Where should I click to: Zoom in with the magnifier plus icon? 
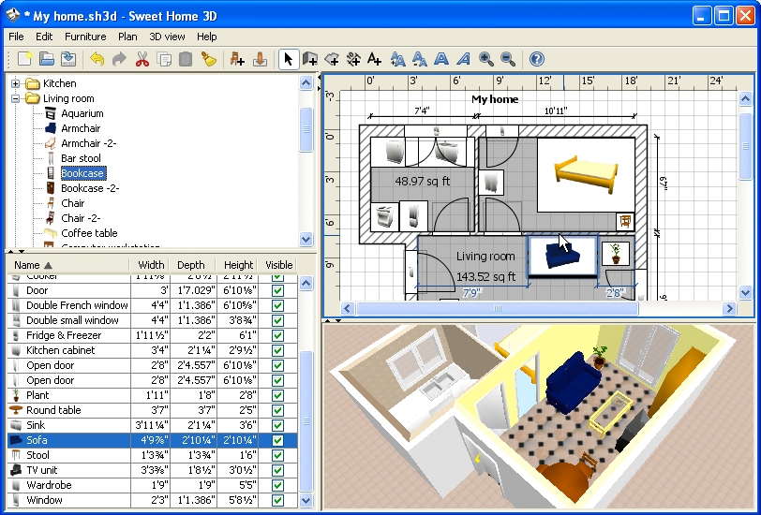click(x=486, y=59)
